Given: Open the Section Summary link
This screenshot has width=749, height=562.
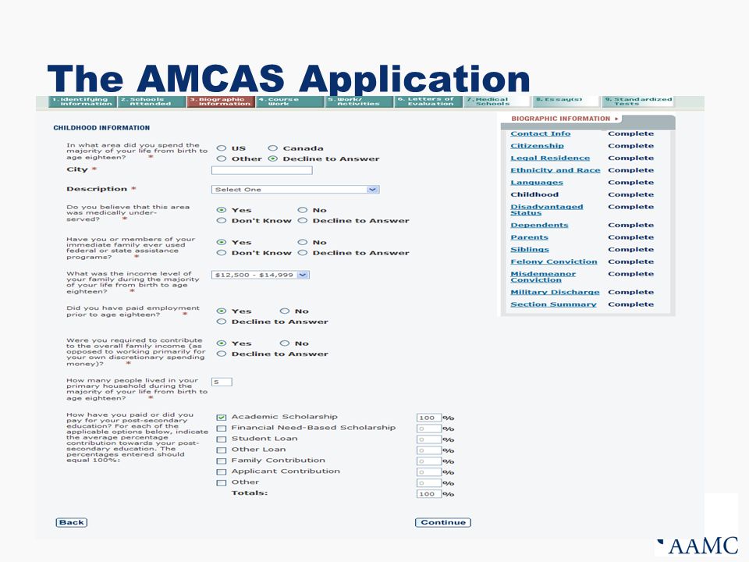Looking at the screenshot, I should tap(553, 304).
